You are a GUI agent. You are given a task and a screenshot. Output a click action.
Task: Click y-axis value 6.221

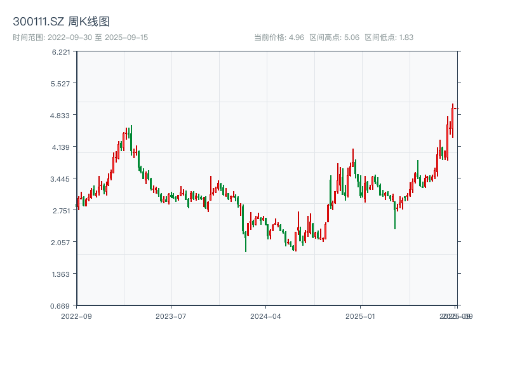pyautogui.click(x=61, y=52)
